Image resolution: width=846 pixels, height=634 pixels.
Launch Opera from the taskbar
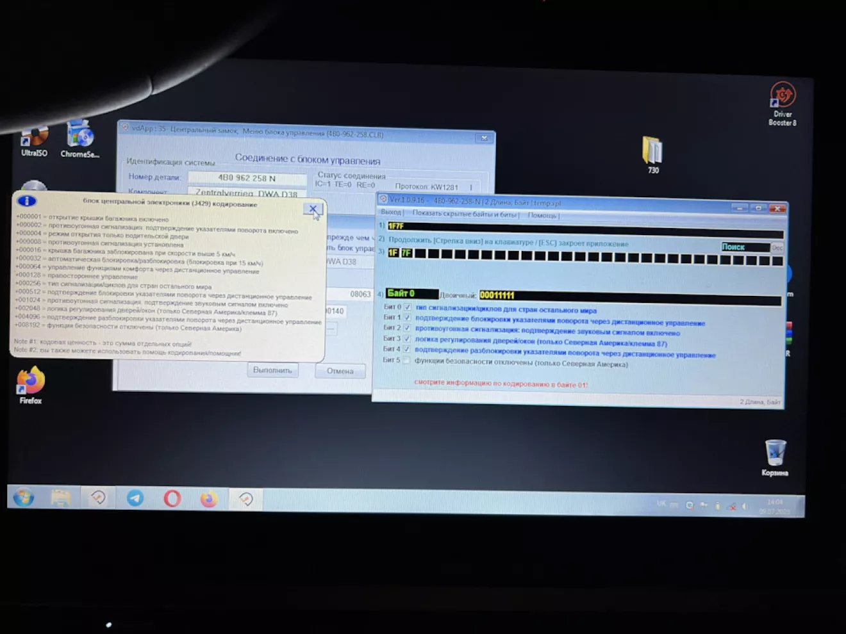172,498
